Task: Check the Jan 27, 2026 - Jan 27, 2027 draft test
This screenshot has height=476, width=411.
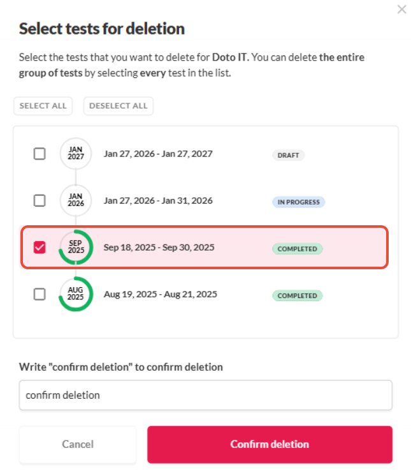Action: 40,154
